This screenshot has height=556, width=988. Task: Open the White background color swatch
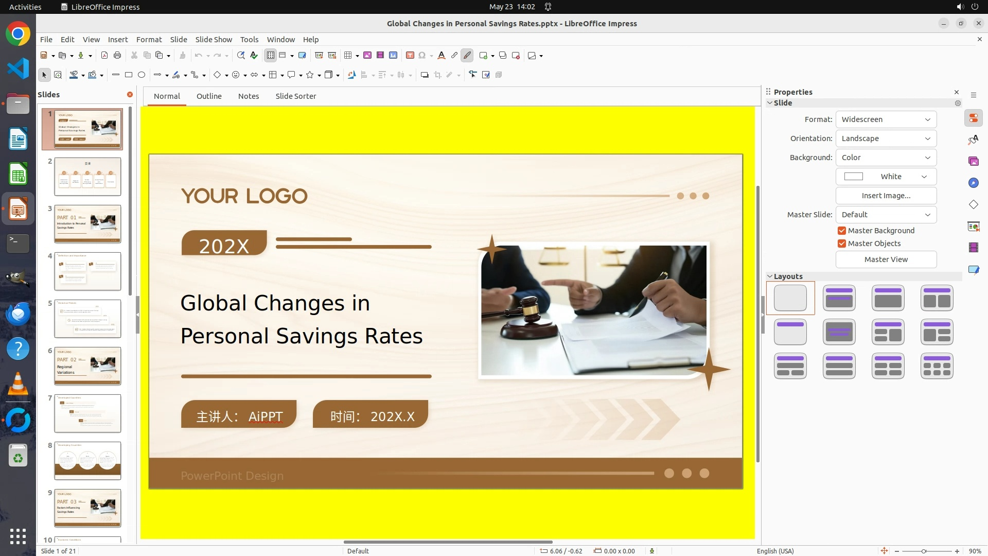click(x=886, y=177)
